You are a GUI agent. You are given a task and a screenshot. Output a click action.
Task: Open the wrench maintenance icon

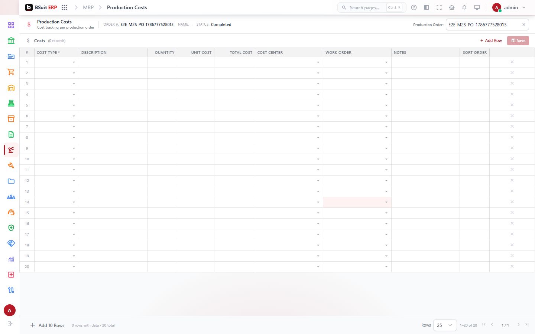[x=11, y=166]
